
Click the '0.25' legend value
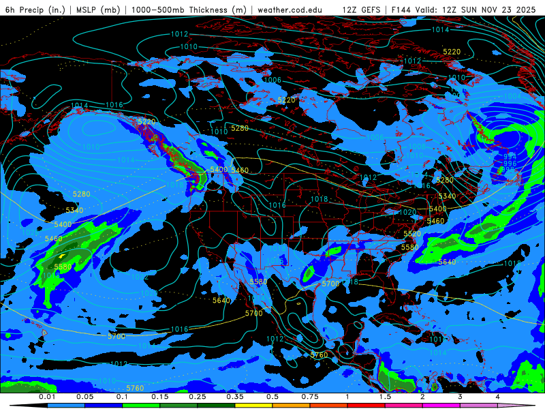pos(198,397)
